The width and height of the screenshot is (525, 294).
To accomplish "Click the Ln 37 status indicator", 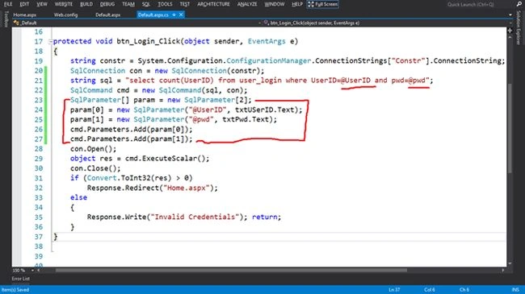I will tap(394, 290).
